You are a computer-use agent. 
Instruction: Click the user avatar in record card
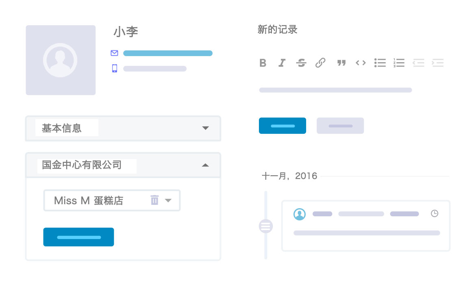tap(299, 214)
